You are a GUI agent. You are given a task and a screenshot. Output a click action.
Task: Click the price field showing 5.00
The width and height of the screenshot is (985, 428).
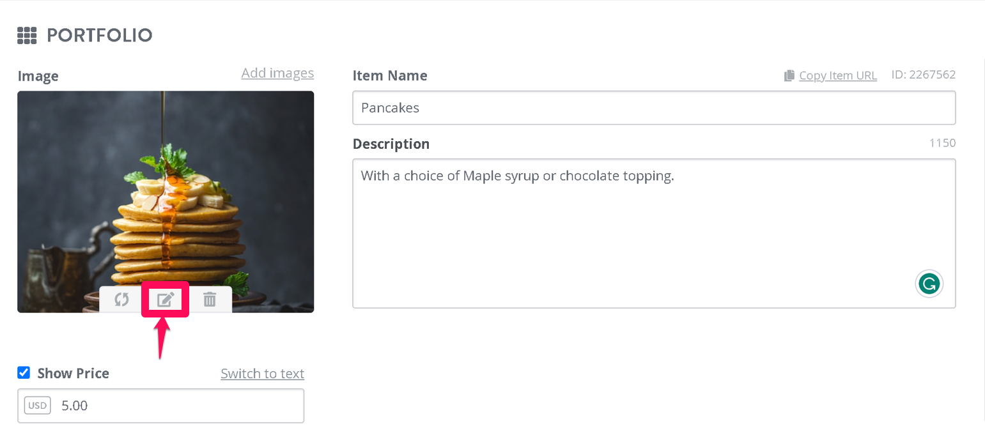tap(161, 406)
